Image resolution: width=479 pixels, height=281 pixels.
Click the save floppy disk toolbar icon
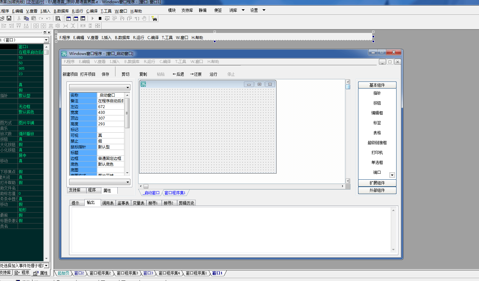9,19
